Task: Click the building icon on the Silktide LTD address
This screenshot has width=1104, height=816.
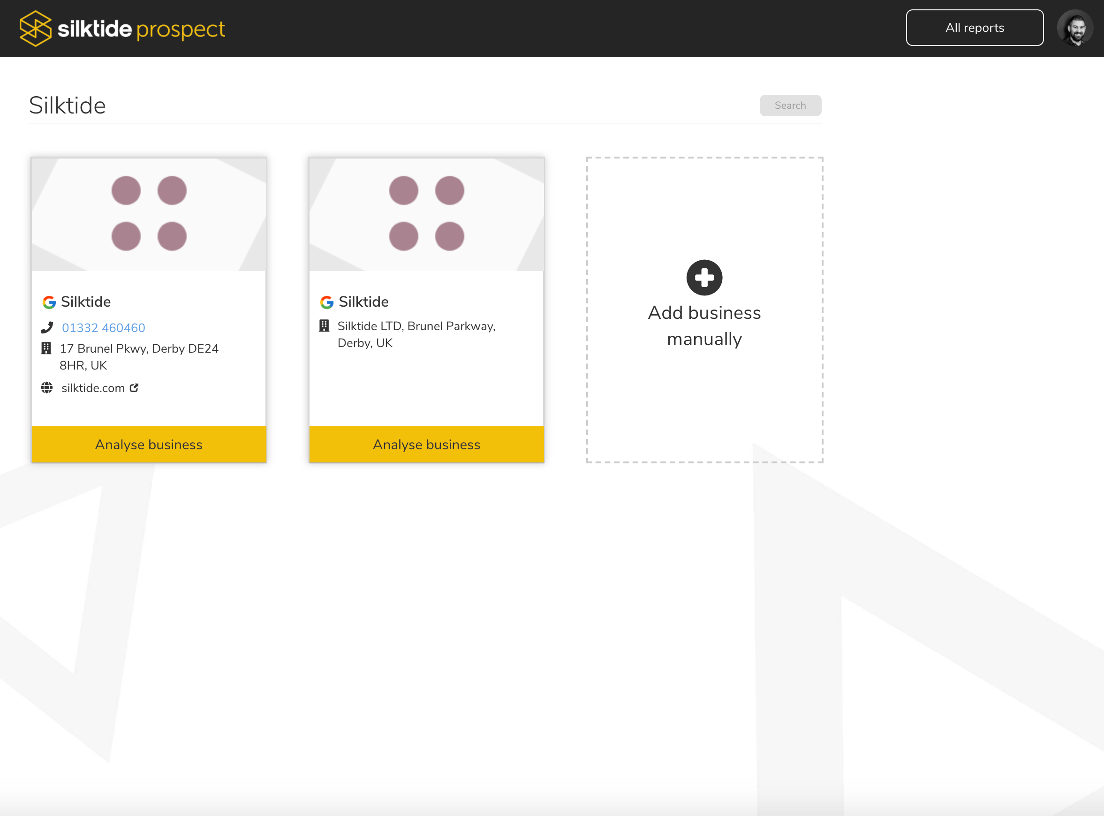Action: pyautogui.click(x=325, y=325)
